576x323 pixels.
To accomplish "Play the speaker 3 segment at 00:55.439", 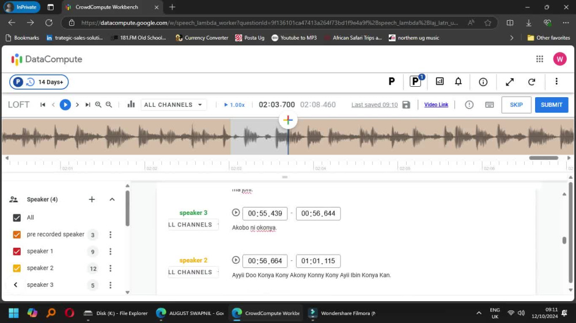I will (236, 213).
